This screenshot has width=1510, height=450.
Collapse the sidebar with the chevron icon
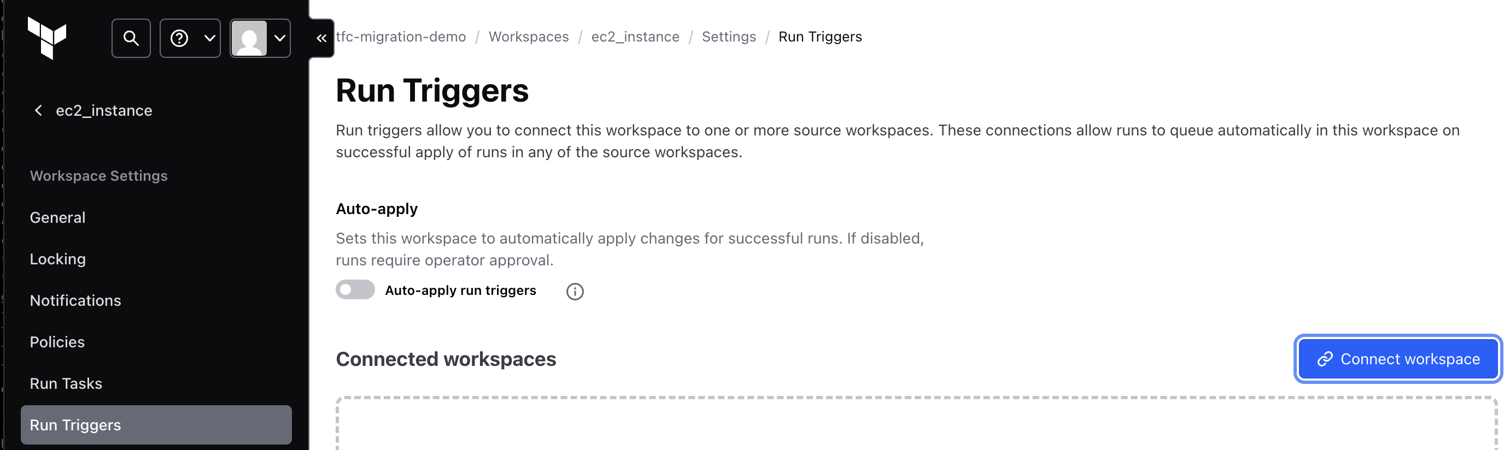pyautogui.click(x=321, y=38)
